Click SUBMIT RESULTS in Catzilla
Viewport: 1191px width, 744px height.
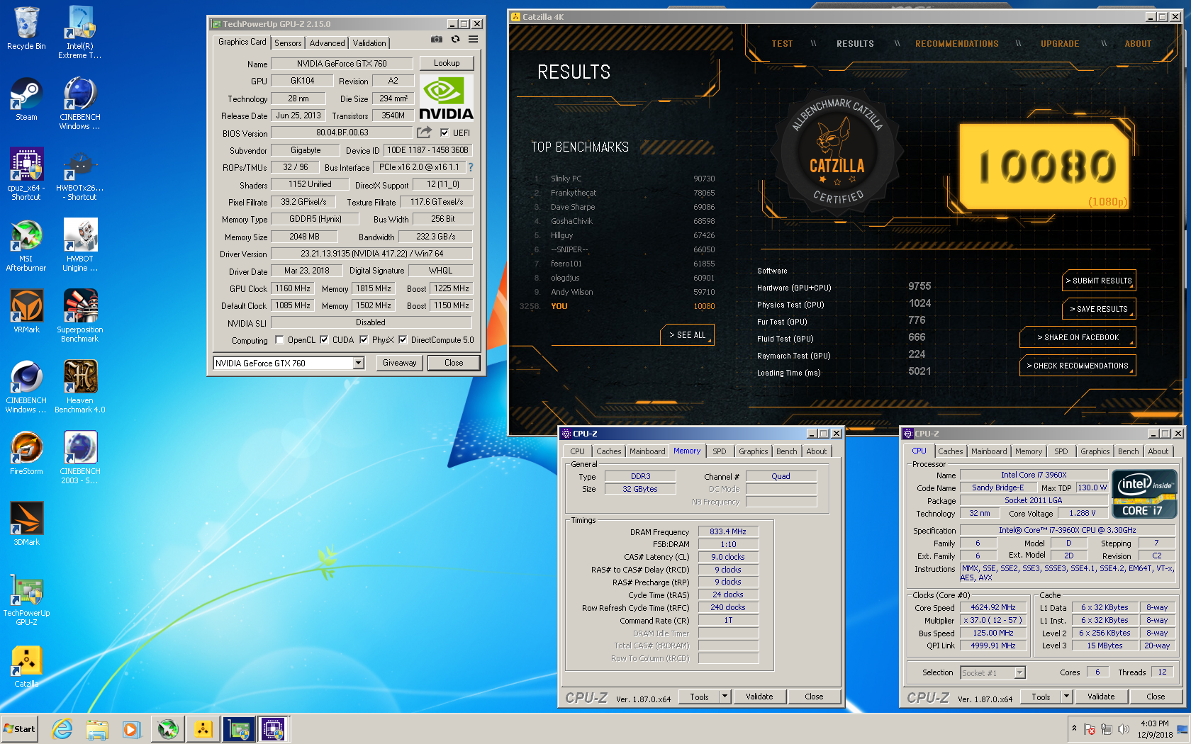tap(1099, 281)
